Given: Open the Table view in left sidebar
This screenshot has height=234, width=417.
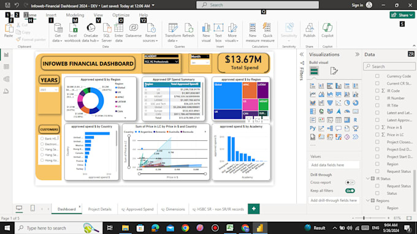Looking at the screenshot, I should pyautogui.click(x=6, y=67).
